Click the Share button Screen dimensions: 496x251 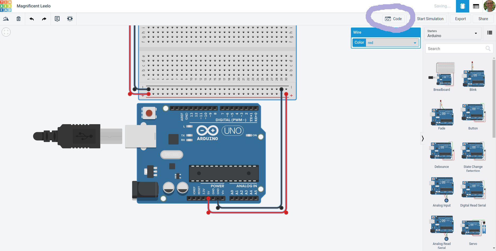click(483, 19)
